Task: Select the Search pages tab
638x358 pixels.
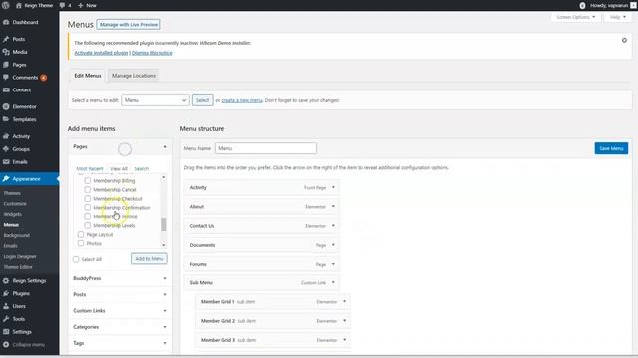Action: point(142,168)
